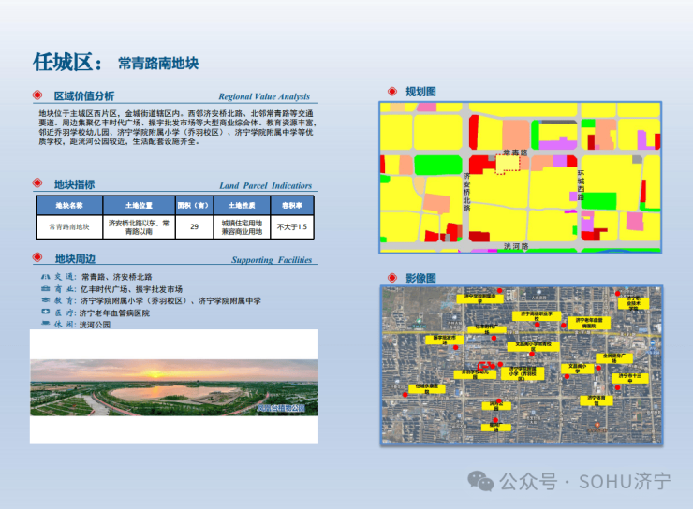Click the Supporting Facilities label
693x509 pixels.
point(272,260)
